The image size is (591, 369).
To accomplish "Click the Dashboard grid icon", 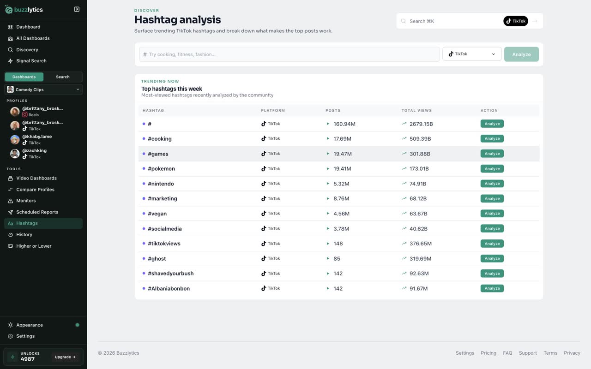I will pos(10,27).
